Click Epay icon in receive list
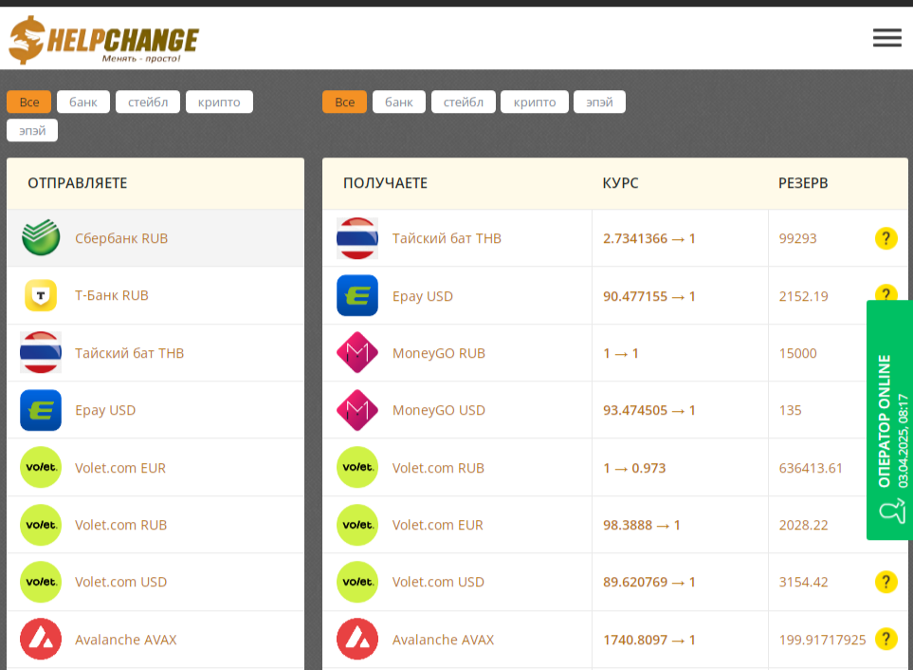Image resolution: width=913 pixels, height=670 pixels. [357, 295]
